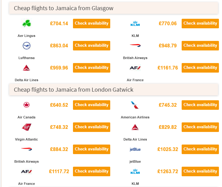Click the £745.32 American Airlines price
The width and height of the screenshot is (222, 187).
click(168, 105)
